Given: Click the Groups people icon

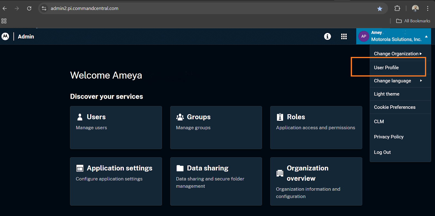Looking at the screenshot, I should point(180,117).
